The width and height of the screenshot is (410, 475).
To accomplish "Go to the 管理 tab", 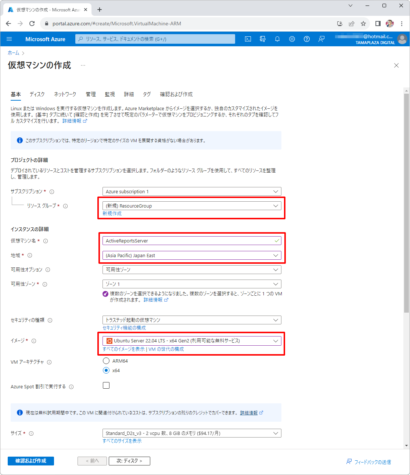I will pos(91,94).
